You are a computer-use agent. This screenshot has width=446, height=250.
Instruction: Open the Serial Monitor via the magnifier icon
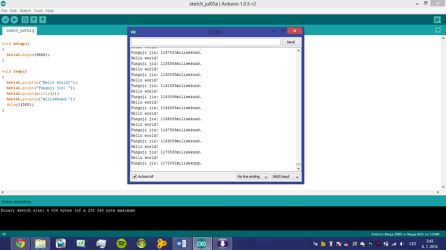(437, 20)
